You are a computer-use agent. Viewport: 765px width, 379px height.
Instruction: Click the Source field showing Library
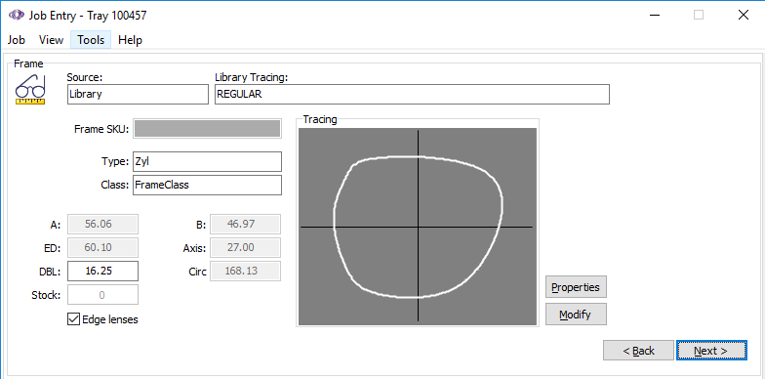(138, 94)
